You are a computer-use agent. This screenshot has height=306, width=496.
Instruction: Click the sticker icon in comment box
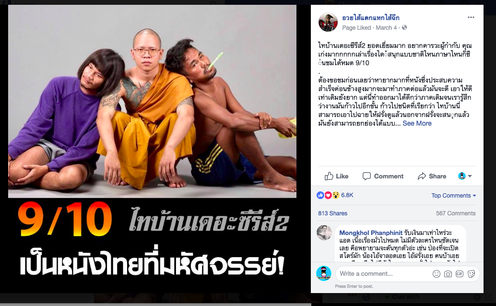pyautogui.click(x=471, y=274)
